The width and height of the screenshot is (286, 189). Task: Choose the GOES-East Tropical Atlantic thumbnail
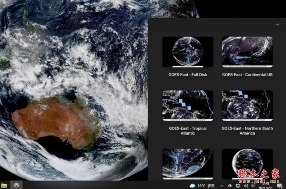coord(188,106)
